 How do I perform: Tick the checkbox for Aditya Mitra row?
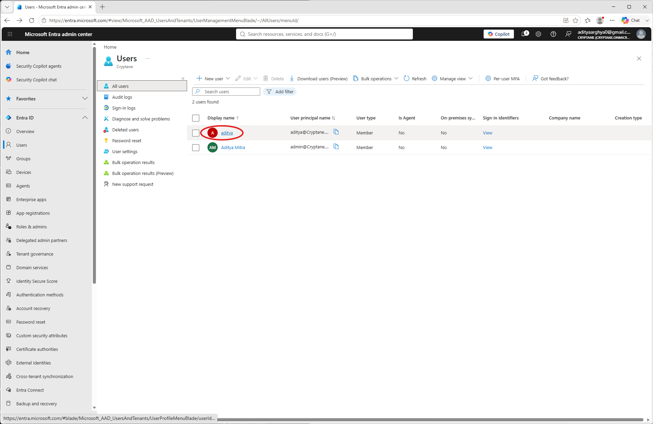coord(196,148)
